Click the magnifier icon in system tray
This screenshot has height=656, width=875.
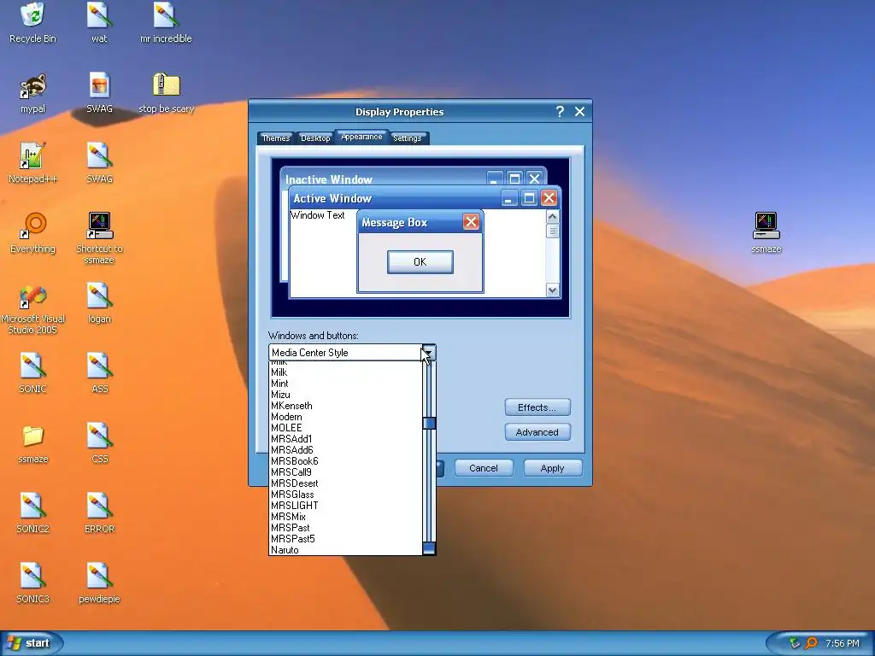811,643
